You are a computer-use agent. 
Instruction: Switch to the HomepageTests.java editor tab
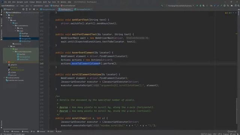point(83,9)
